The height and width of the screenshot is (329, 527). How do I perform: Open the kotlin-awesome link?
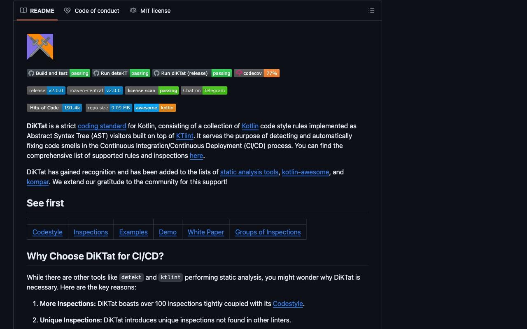coord(305,172)
